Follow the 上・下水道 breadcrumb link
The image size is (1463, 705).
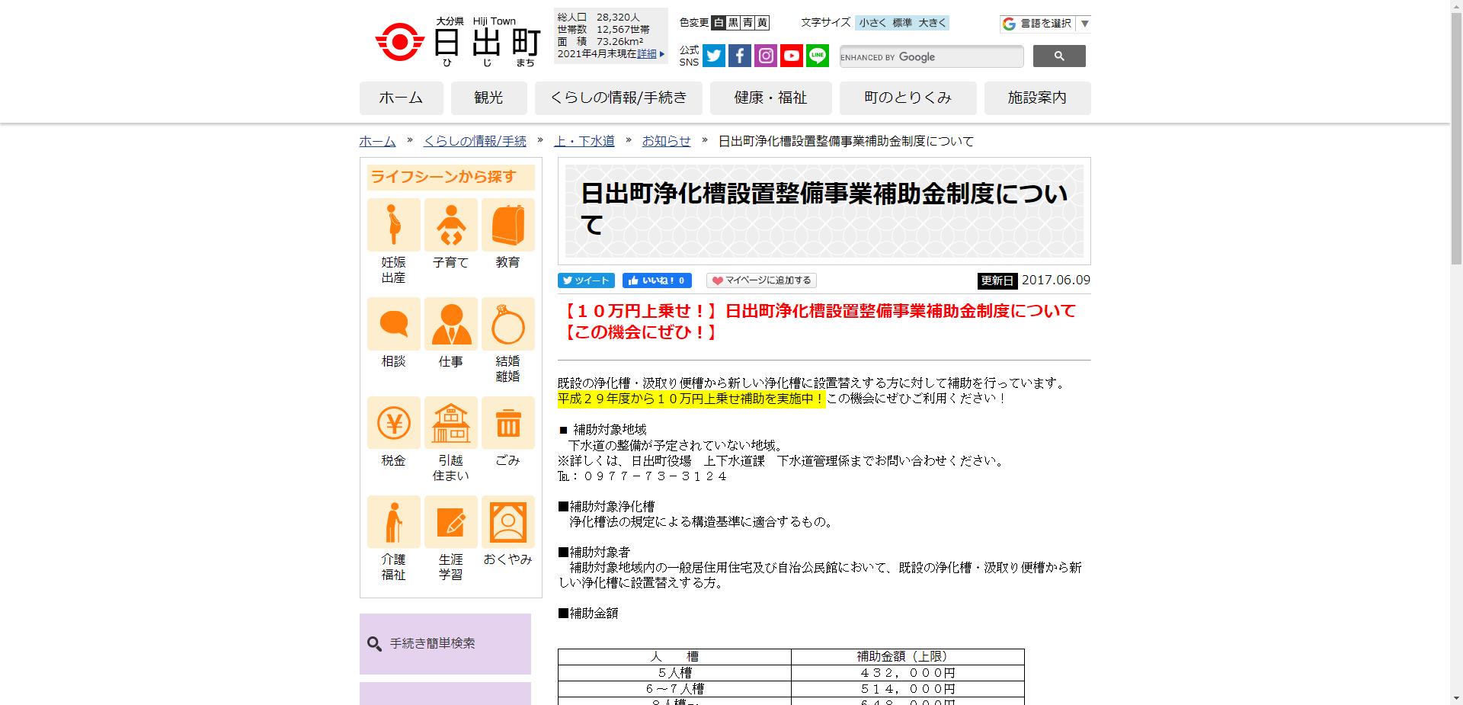coord(584,141)
